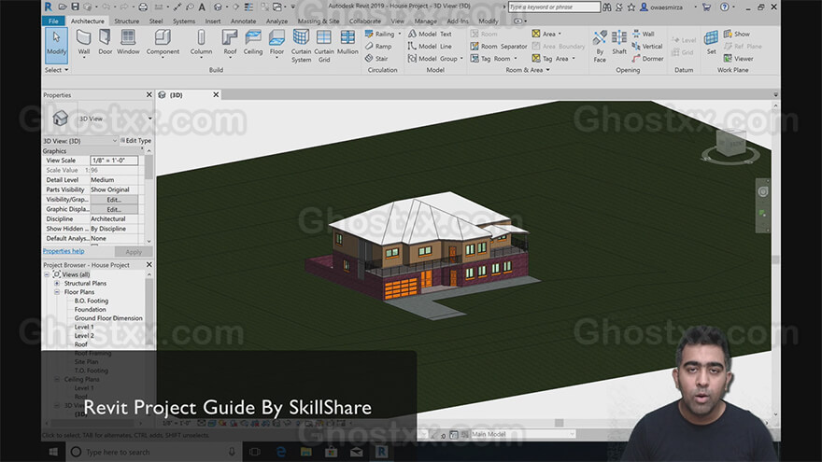Screen dimensions: 822x462
Task: Show the work plane
Action: [x=737, y=34]
